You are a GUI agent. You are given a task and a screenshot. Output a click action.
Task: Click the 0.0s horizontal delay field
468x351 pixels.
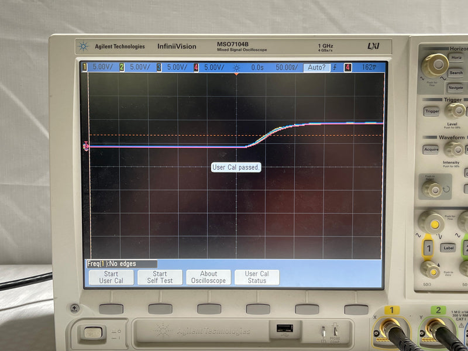tap(257, 68)
